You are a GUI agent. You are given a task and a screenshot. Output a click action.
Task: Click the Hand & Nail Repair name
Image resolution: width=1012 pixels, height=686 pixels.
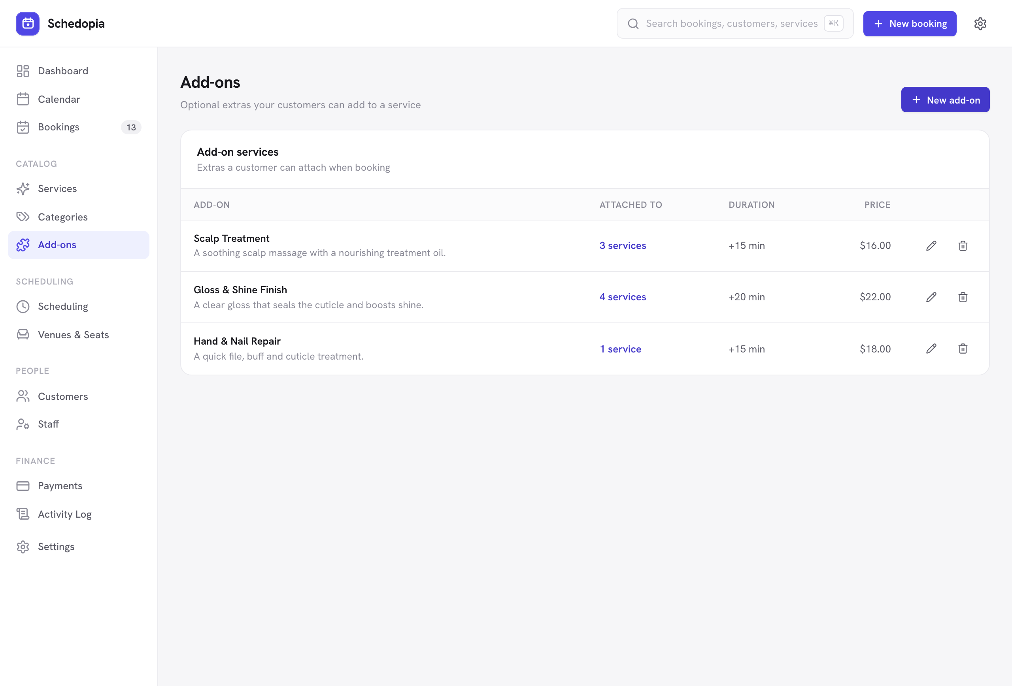coord(237,341)
